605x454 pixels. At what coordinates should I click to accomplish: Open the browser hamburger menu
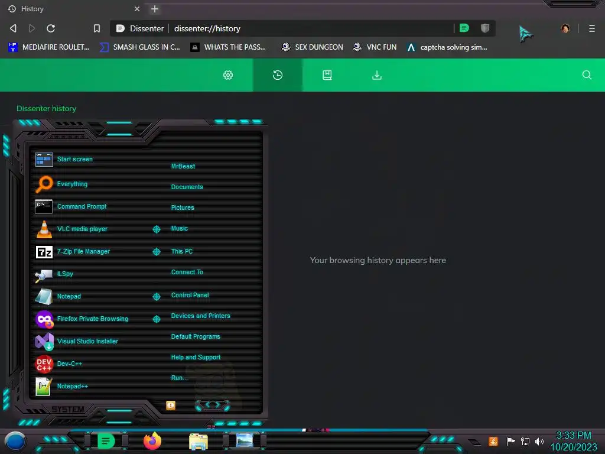coord(592,28)
